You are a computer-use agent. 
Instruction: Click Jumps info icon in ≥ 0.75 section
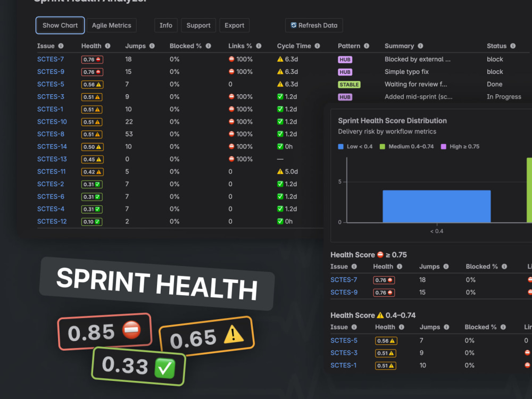tap(446, 267)
